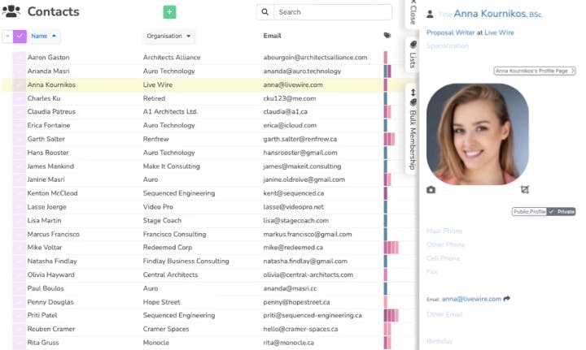586x350 pixels.
Task: Click the Specialization field
Action: click(448, 45)
